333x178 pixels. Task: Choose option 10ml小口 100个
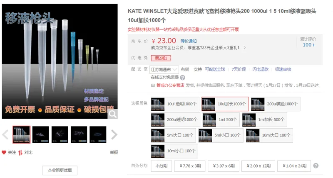coord(174,151)
